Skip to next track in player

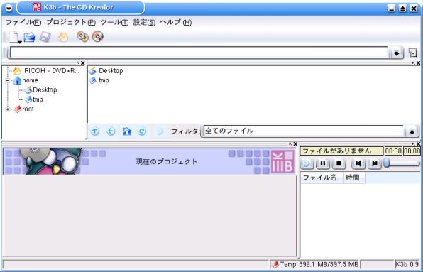coord(375,163)
